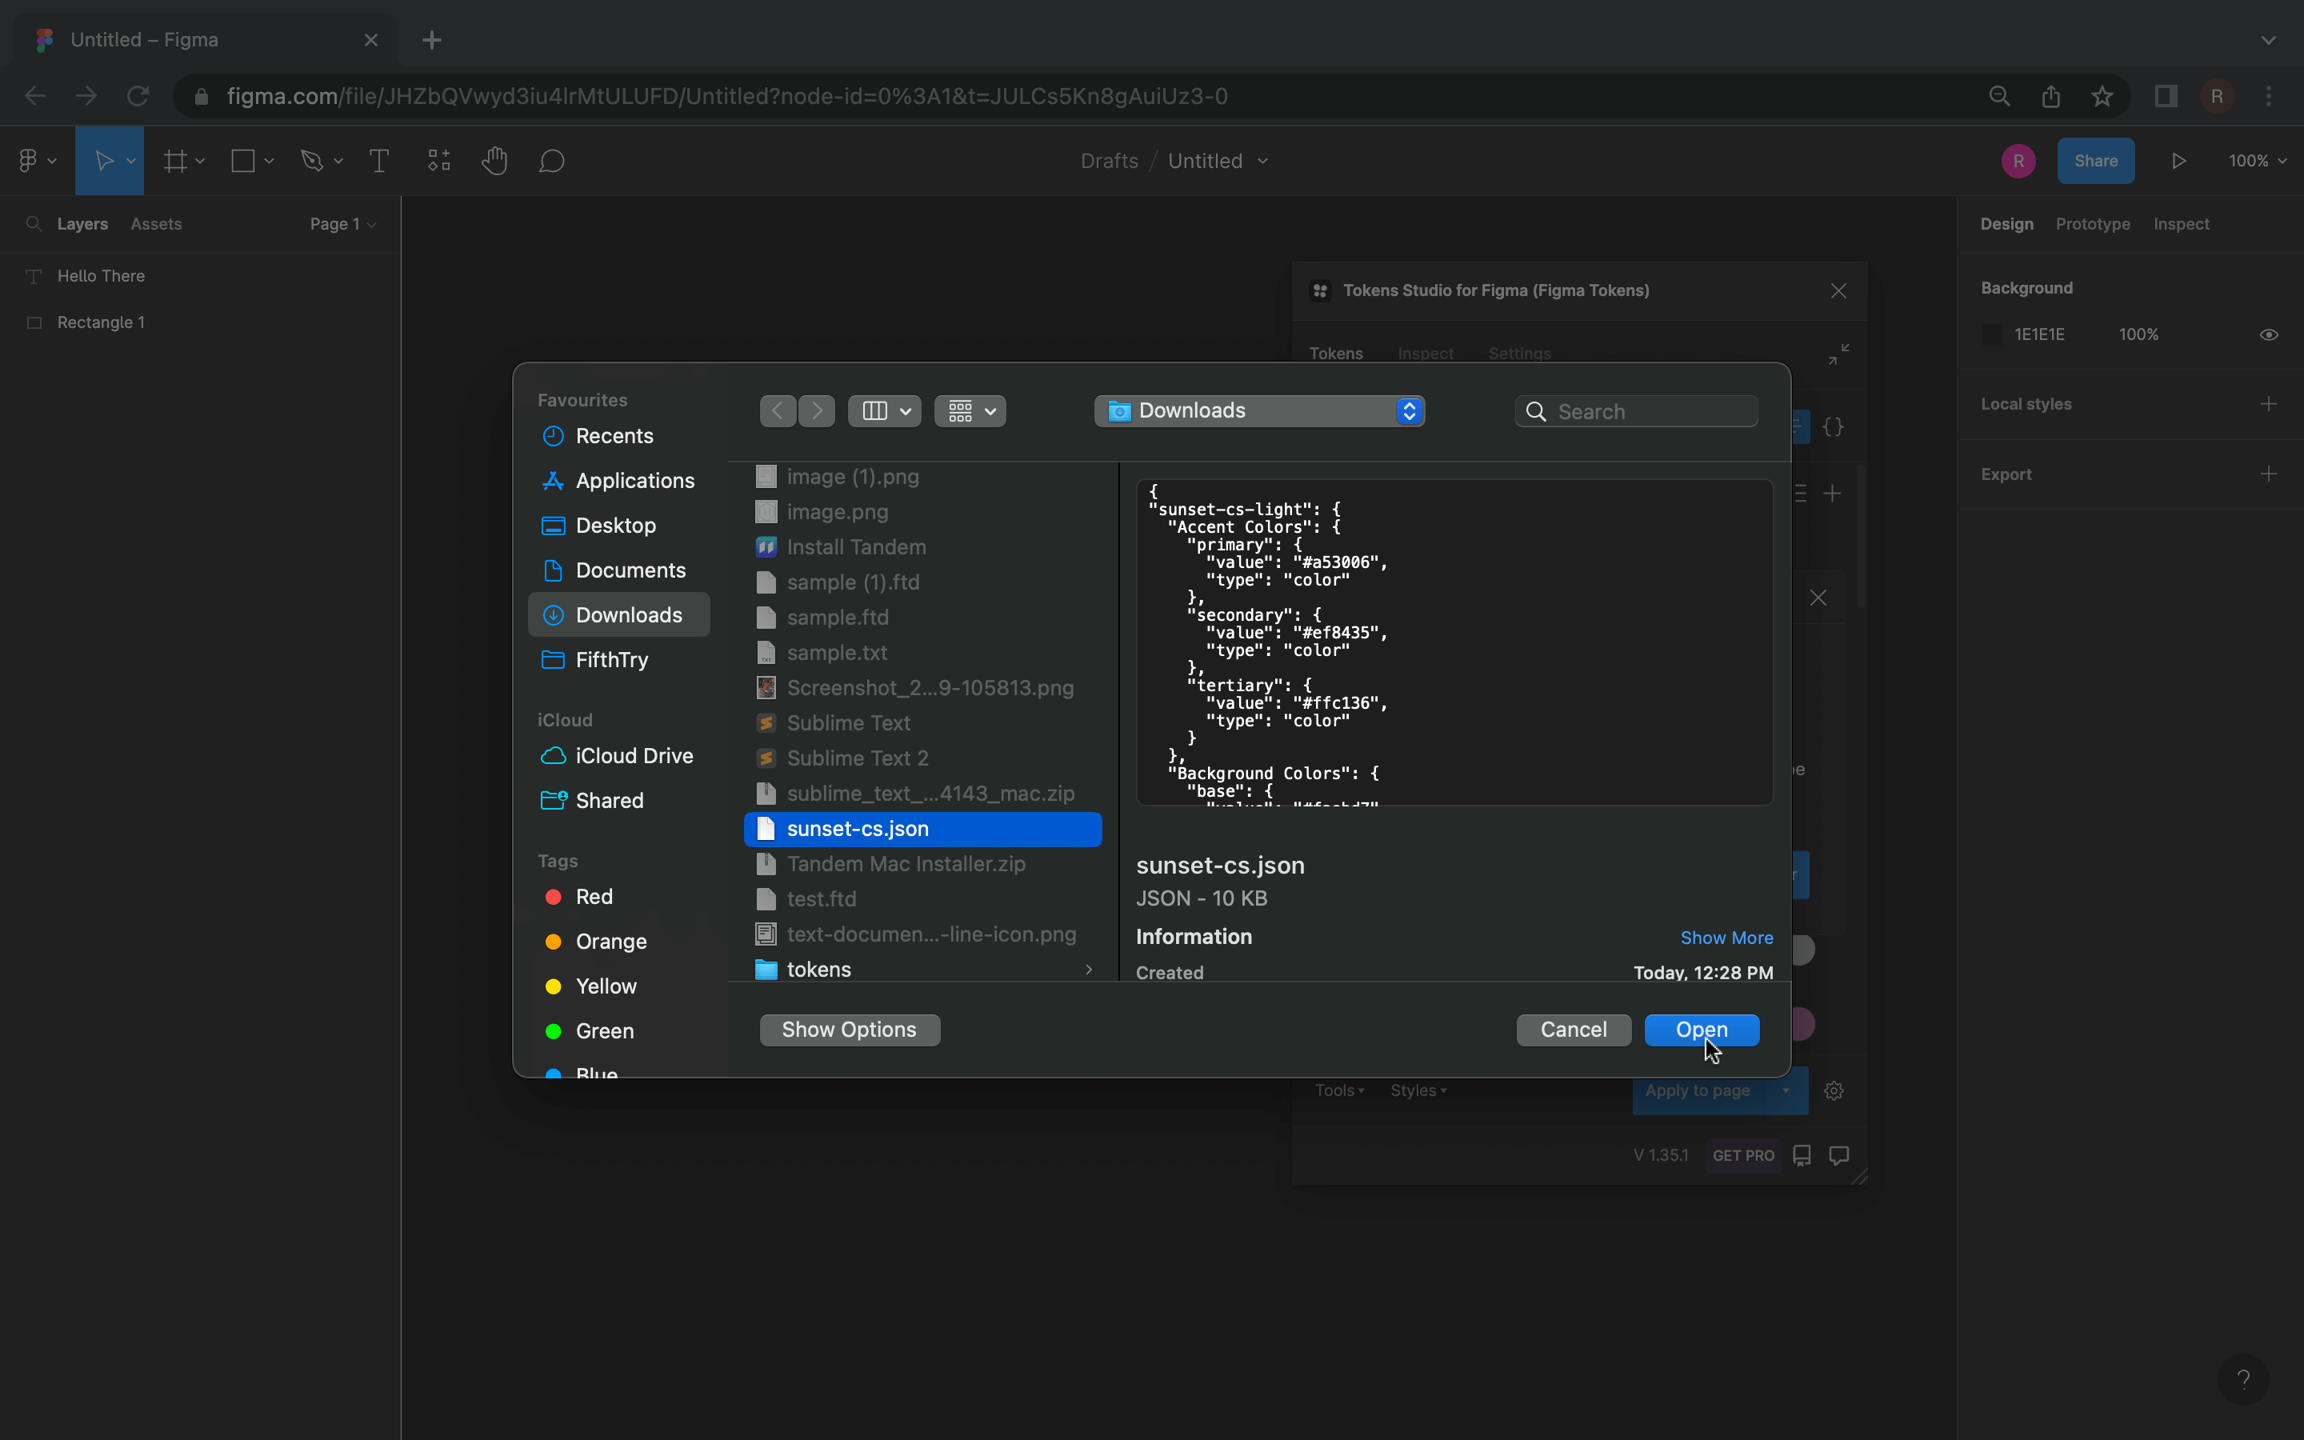The width and height of the screenshot is (2304, 1440).
Task: Select the Hand tool
Action: tap(494, 161)
